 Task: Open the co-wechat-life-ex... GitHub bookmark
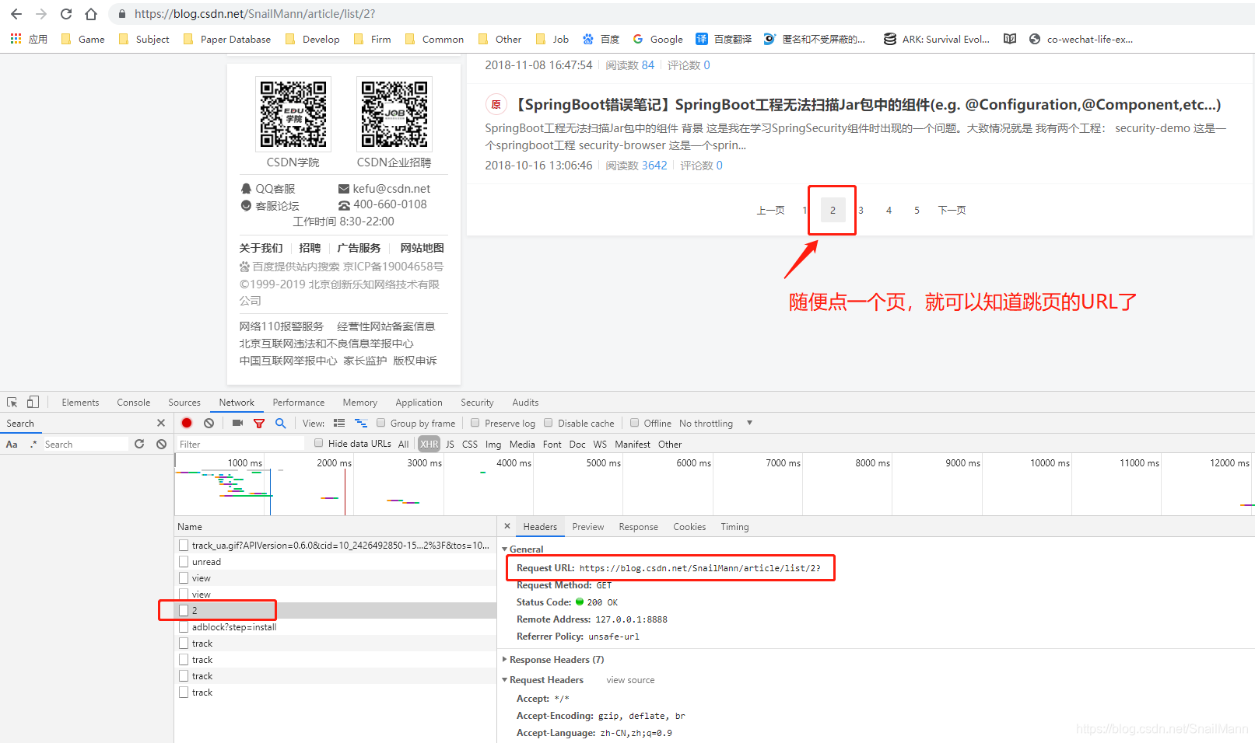point(1081,39)
